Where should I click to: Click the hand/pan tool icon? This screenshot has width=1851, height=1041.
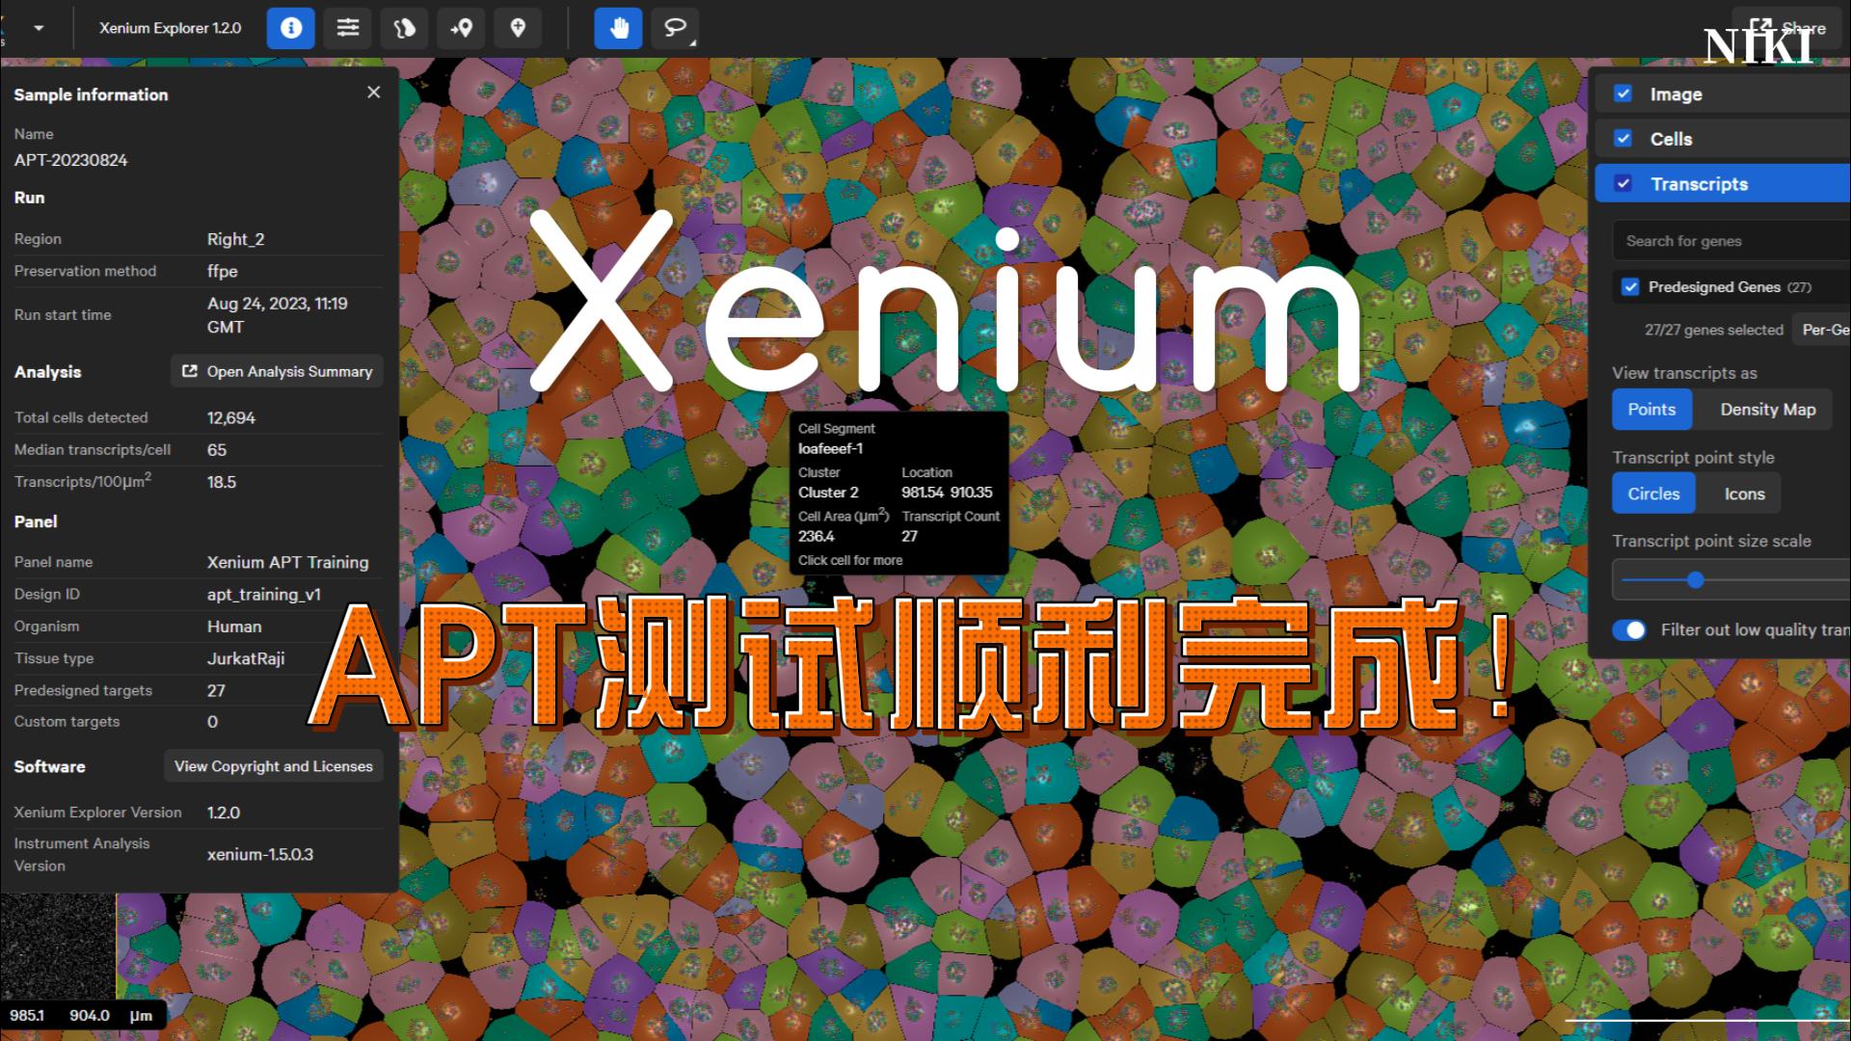point(617,28)
